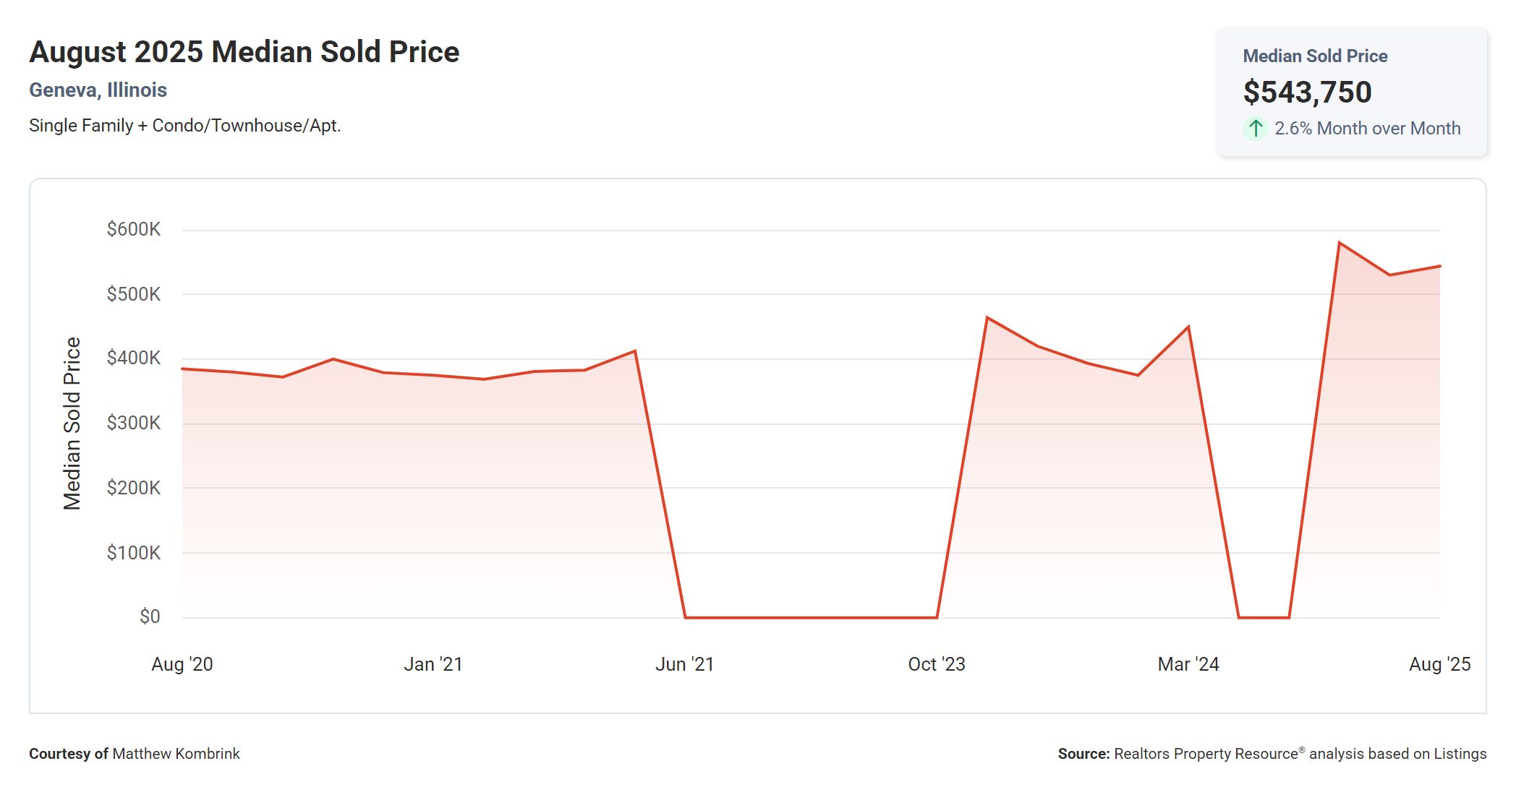This screenshot has width=1516, height=795.
Task: Select the Jun '21 x-axis marker
Action: point(684,664)
